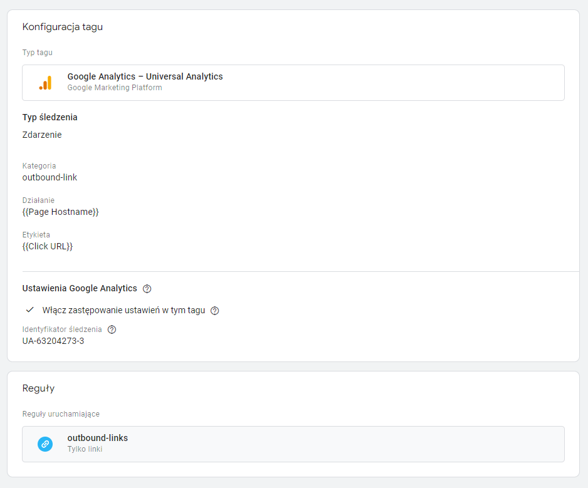Click the blue link trigger icon
Viewport: 588px width, 488px height.
[45, 444]
